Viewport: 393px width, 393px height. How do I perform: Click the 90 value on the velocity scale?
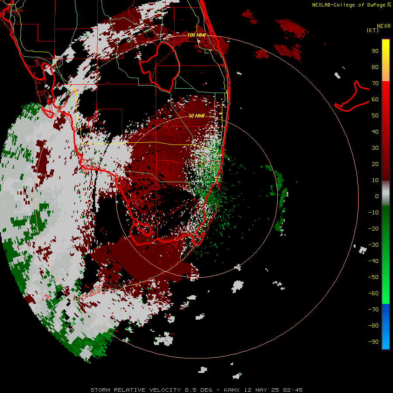[x=375, y=51]
